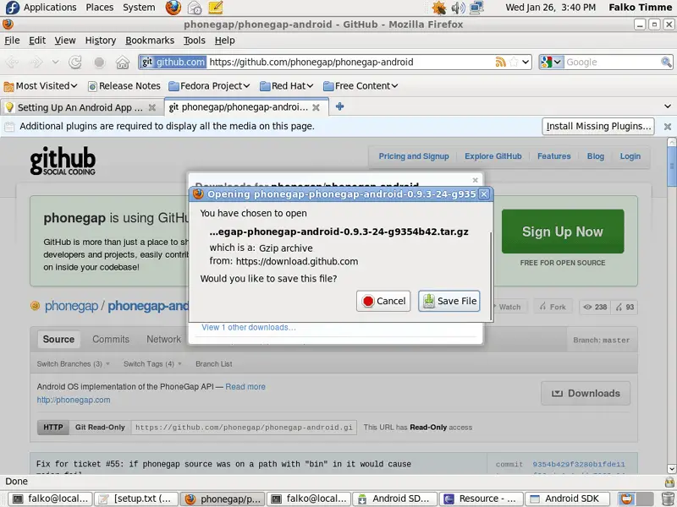Open the network monitor icon in panel

(x=476, y=8)
